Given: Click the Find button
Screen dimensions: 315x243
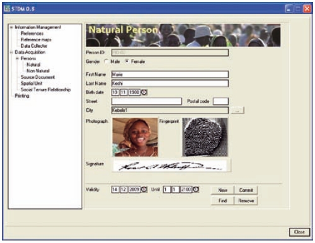Looking at the screenshot, I should point(222,201).
